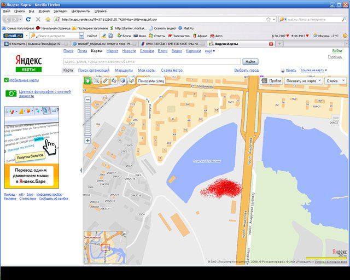The width and height of the screenshot is (350, 280).
Task: Select the magnifier zoom tool on map
Action: (x=96, y=80)
